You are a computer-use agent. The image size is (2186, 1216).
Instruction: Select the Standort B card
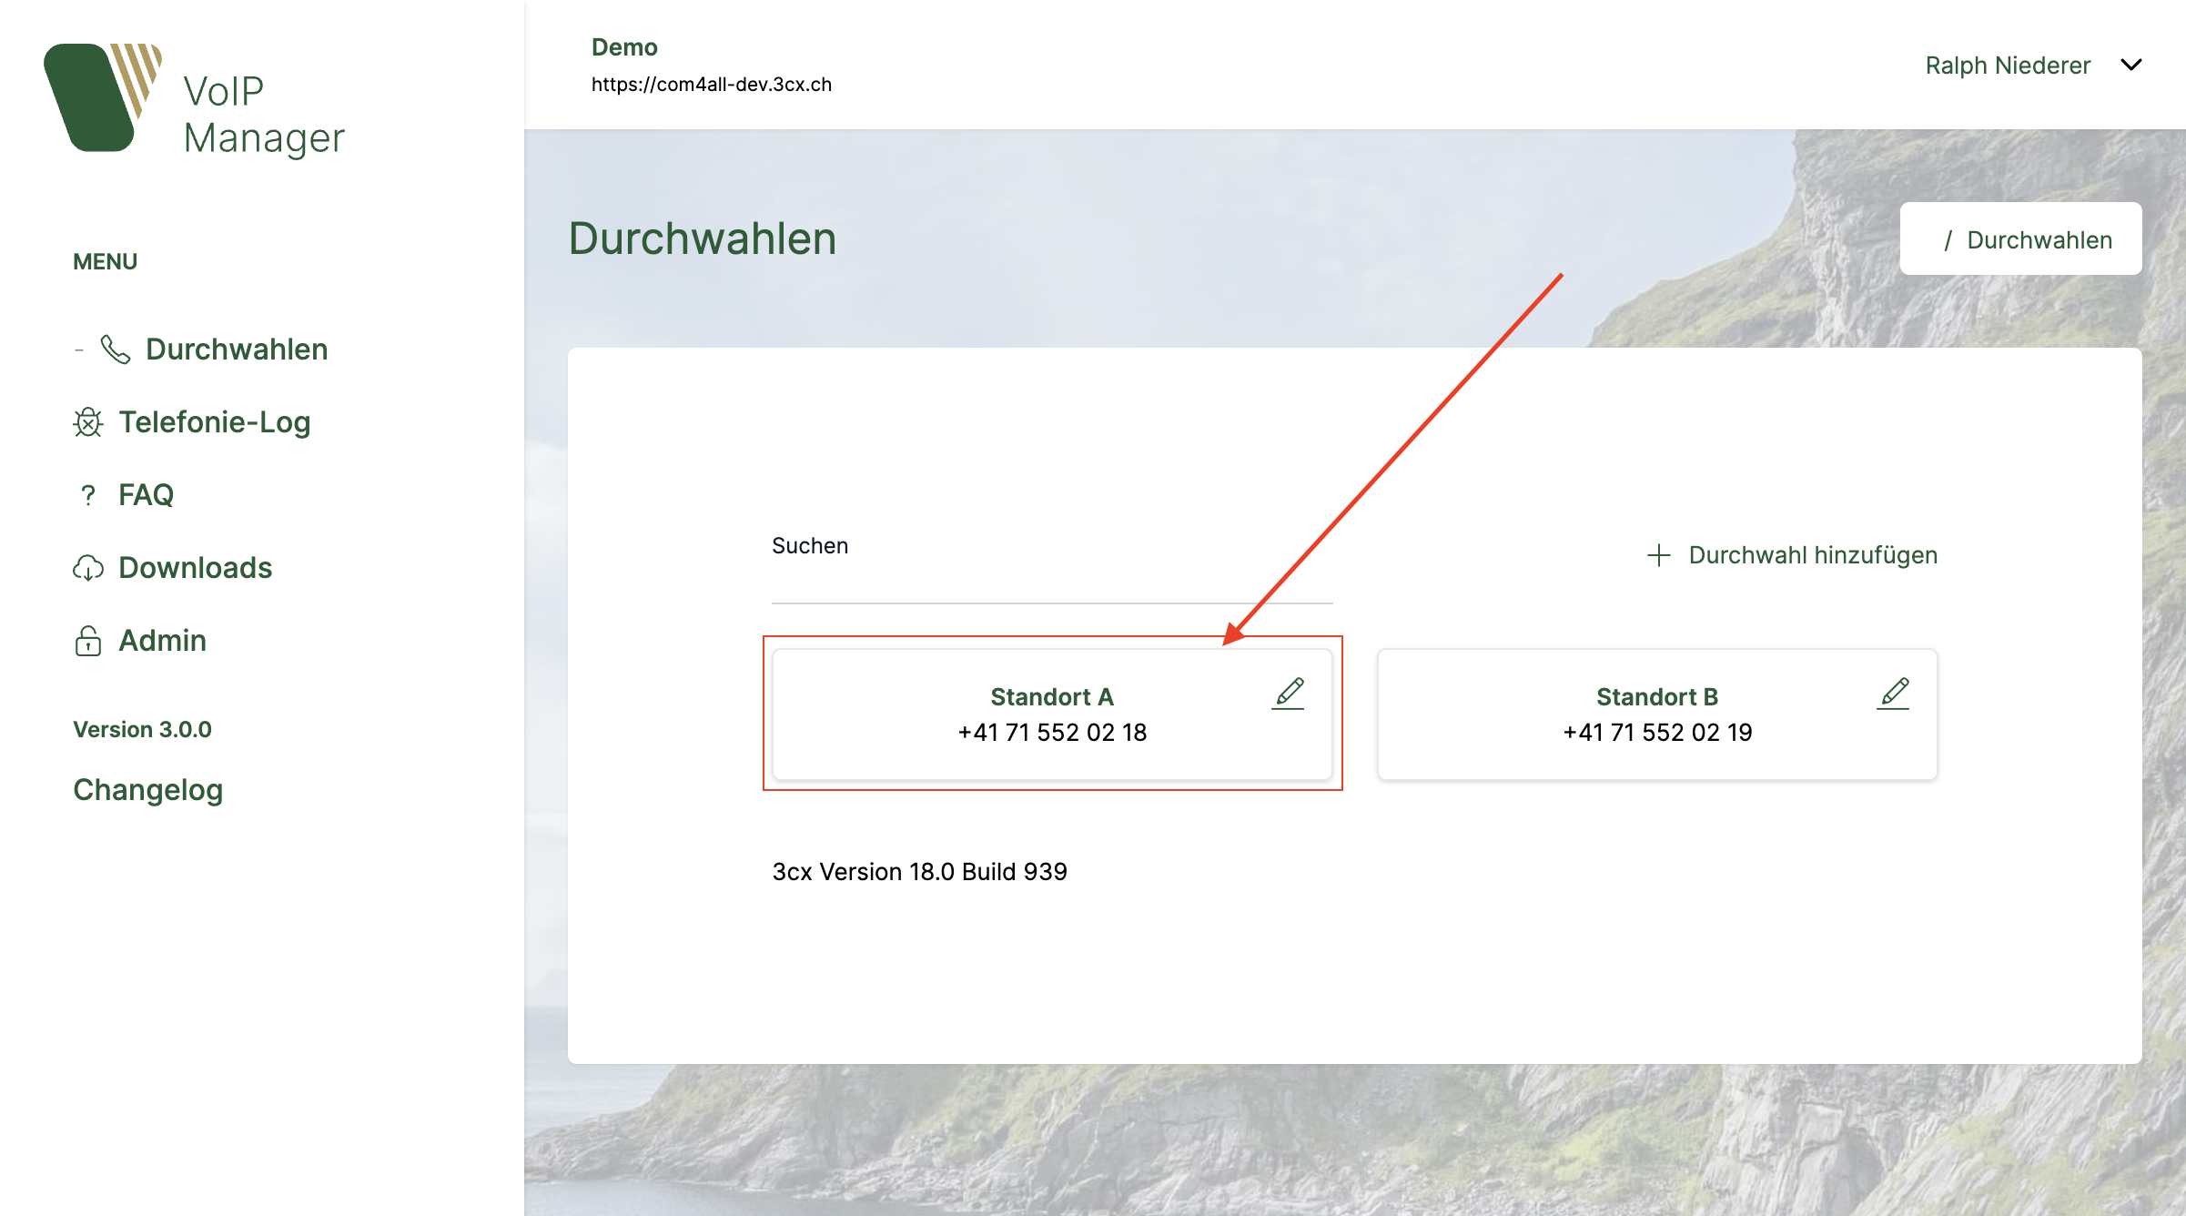pos(1656,715)
